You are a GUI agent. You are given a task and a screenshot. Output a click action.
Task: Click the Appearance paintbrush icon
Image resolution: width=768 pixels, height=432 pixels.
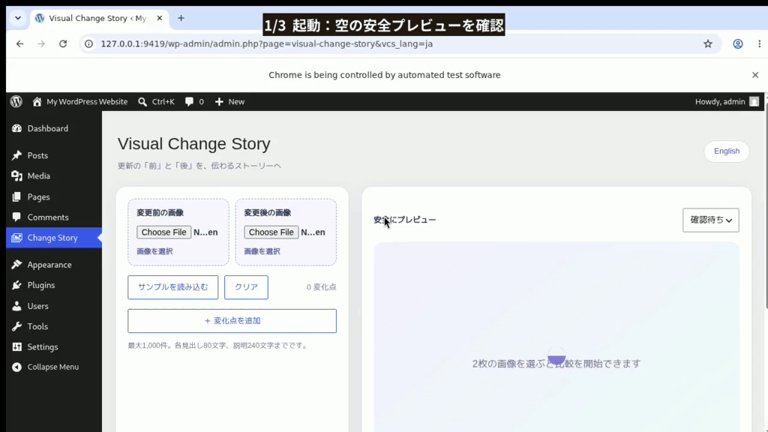click(x=16, y=265)
